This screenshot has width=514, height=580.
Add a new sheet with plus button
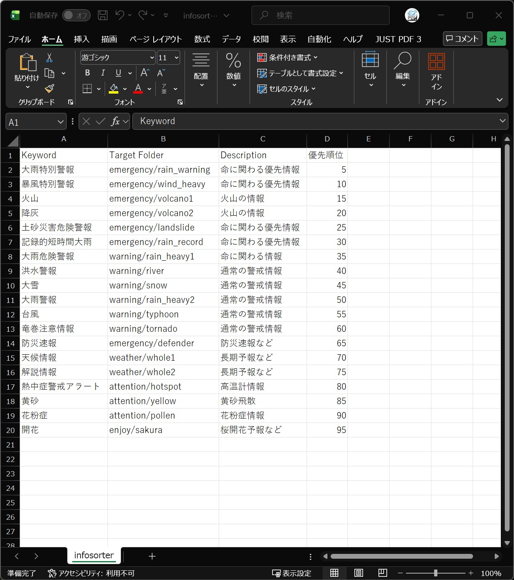pos(152,556)
